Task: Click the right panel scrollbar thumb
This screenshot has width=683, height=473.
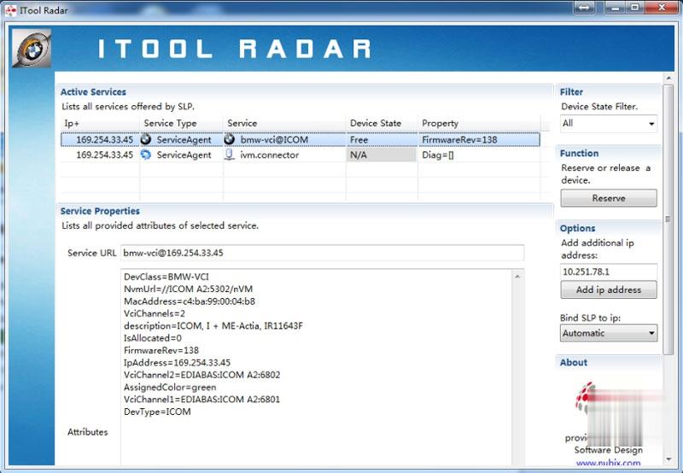Action: pyautogui.click(x=668, y=219)
